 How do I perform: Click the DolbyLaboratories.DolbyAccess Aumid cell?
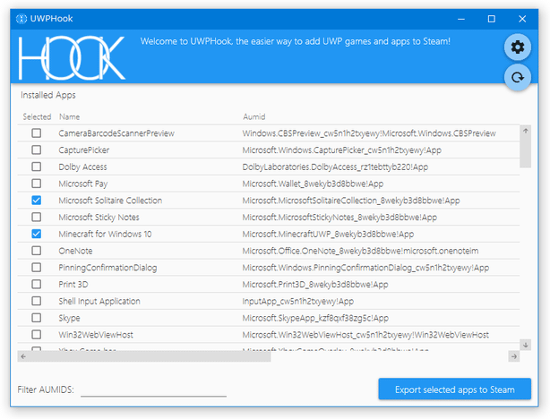[335, 167]
